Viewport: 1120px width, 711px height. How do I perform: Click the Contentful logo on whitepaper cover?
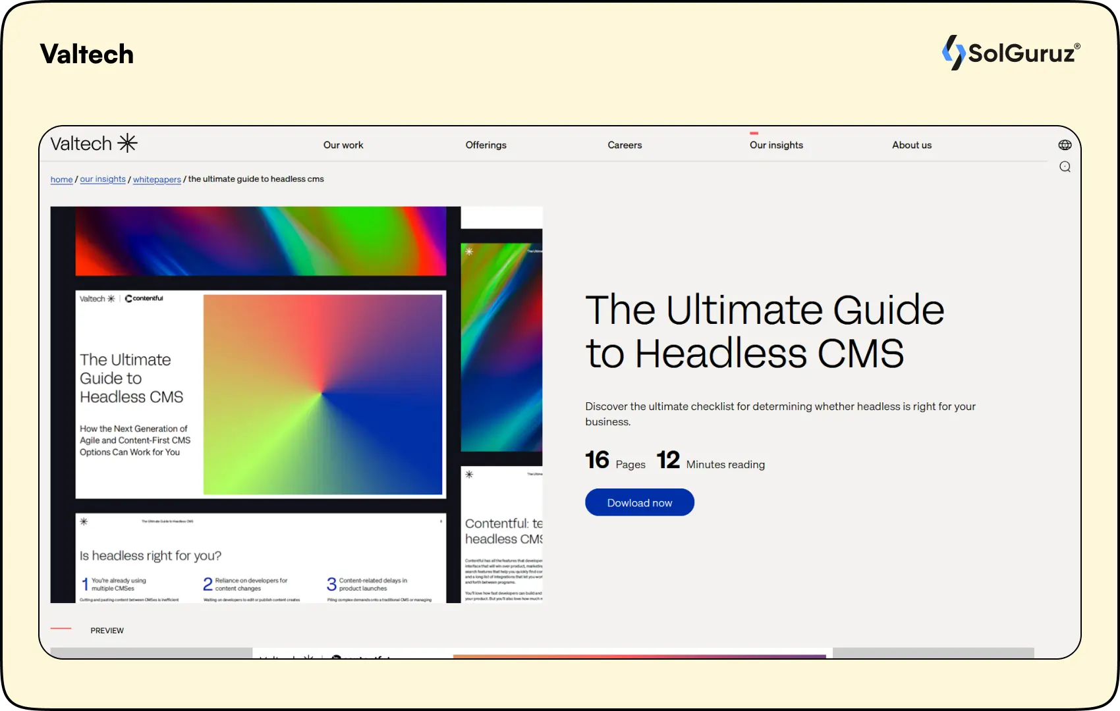144,298
